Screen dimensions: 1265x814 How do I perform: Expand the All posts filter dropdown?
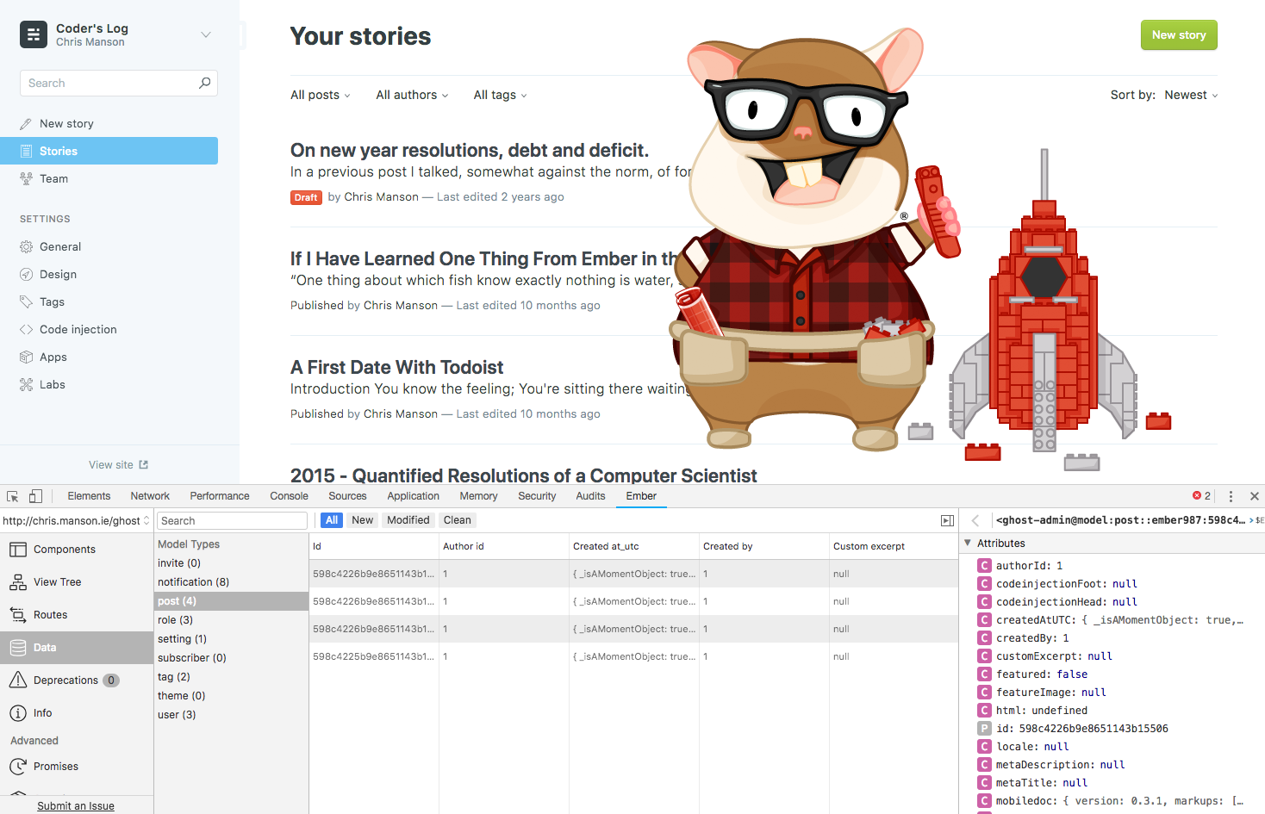(321, 95)
